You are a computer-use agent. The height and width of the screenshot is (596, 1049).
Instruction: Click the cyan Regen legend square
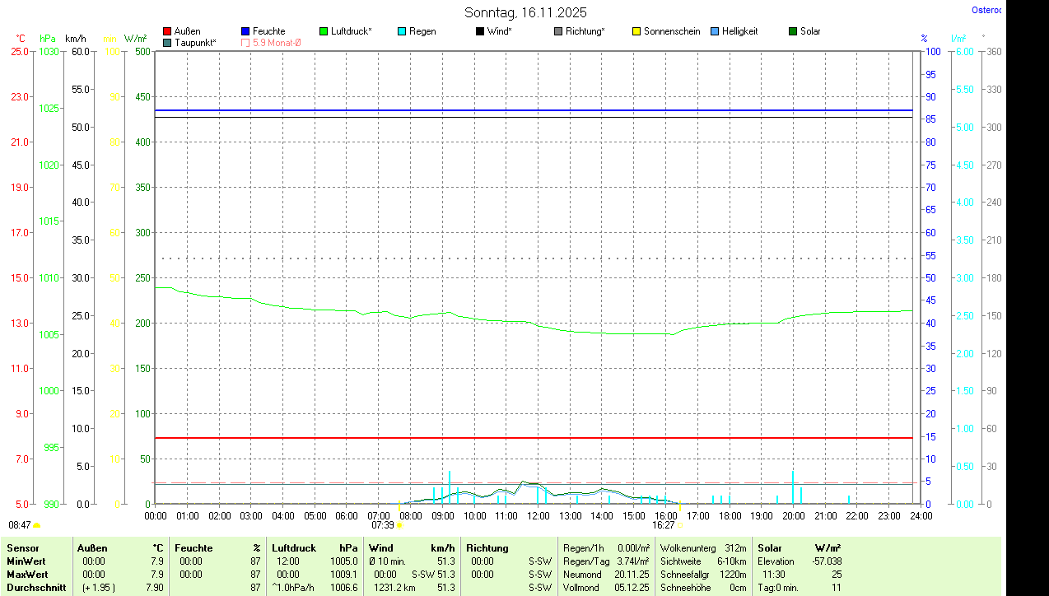click(402, 31)
